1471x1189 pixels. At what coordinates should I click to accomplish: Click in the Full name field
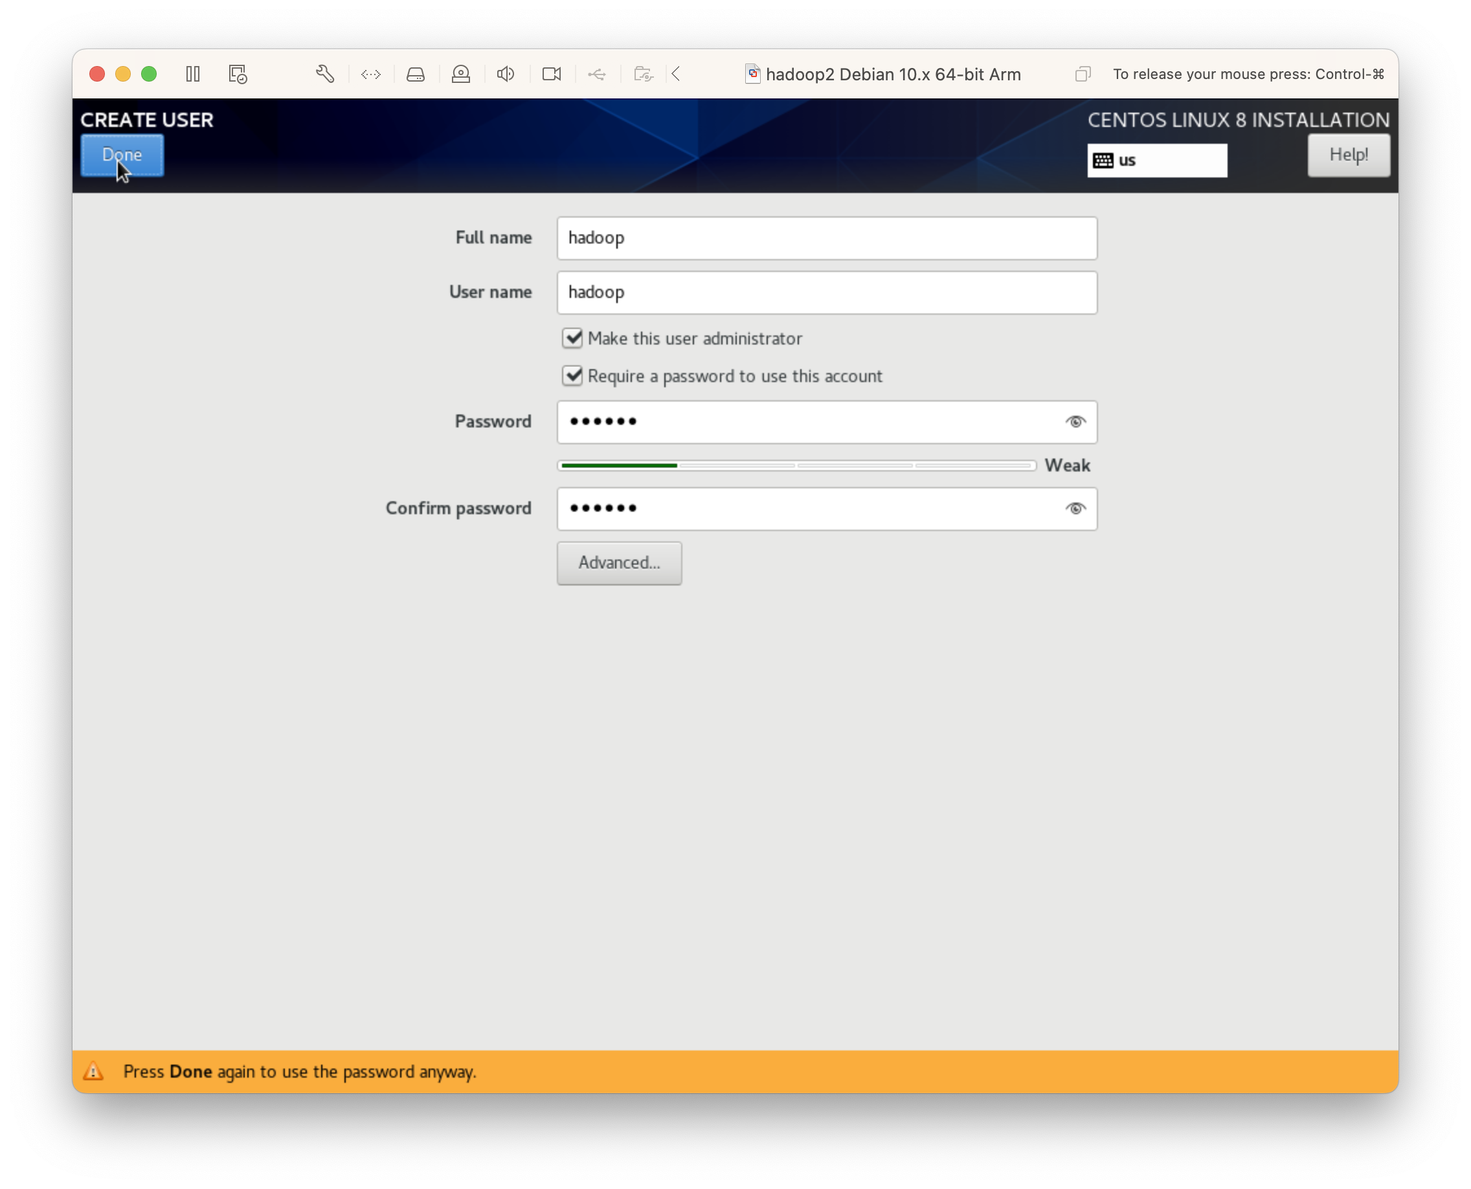coord(827,238)
